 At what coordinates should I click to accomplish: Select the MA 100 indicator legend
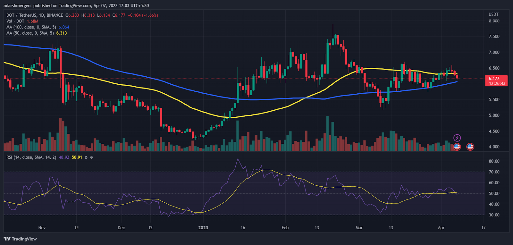(x=31, y=27)
